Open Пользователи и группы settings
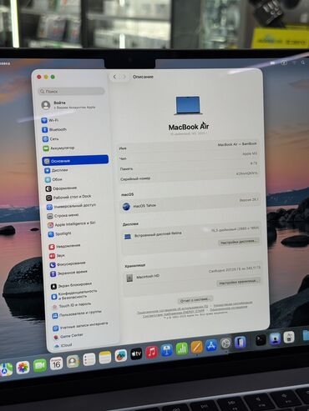The height and width of the screenshot is (411, 309). click(x=77, y=314)
